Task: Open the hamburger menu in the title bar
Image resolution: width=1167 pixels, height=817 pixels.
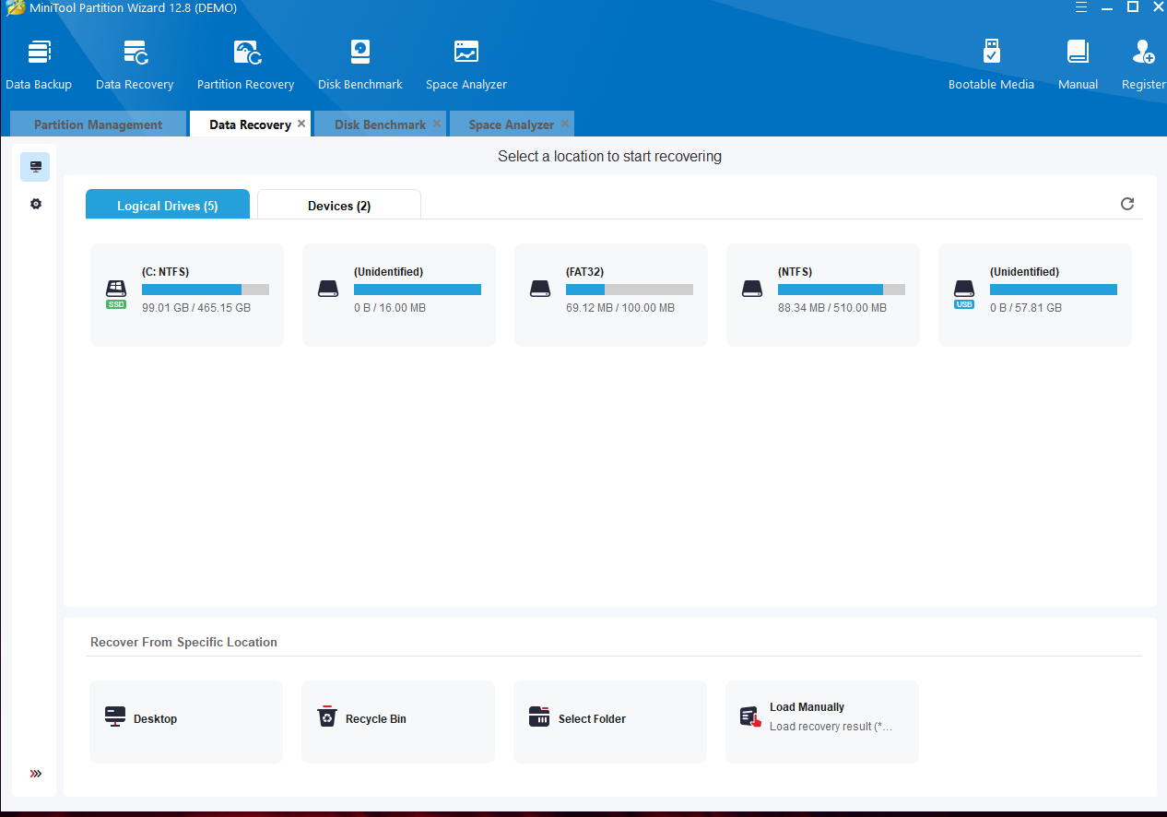Action: point(1081,7)
